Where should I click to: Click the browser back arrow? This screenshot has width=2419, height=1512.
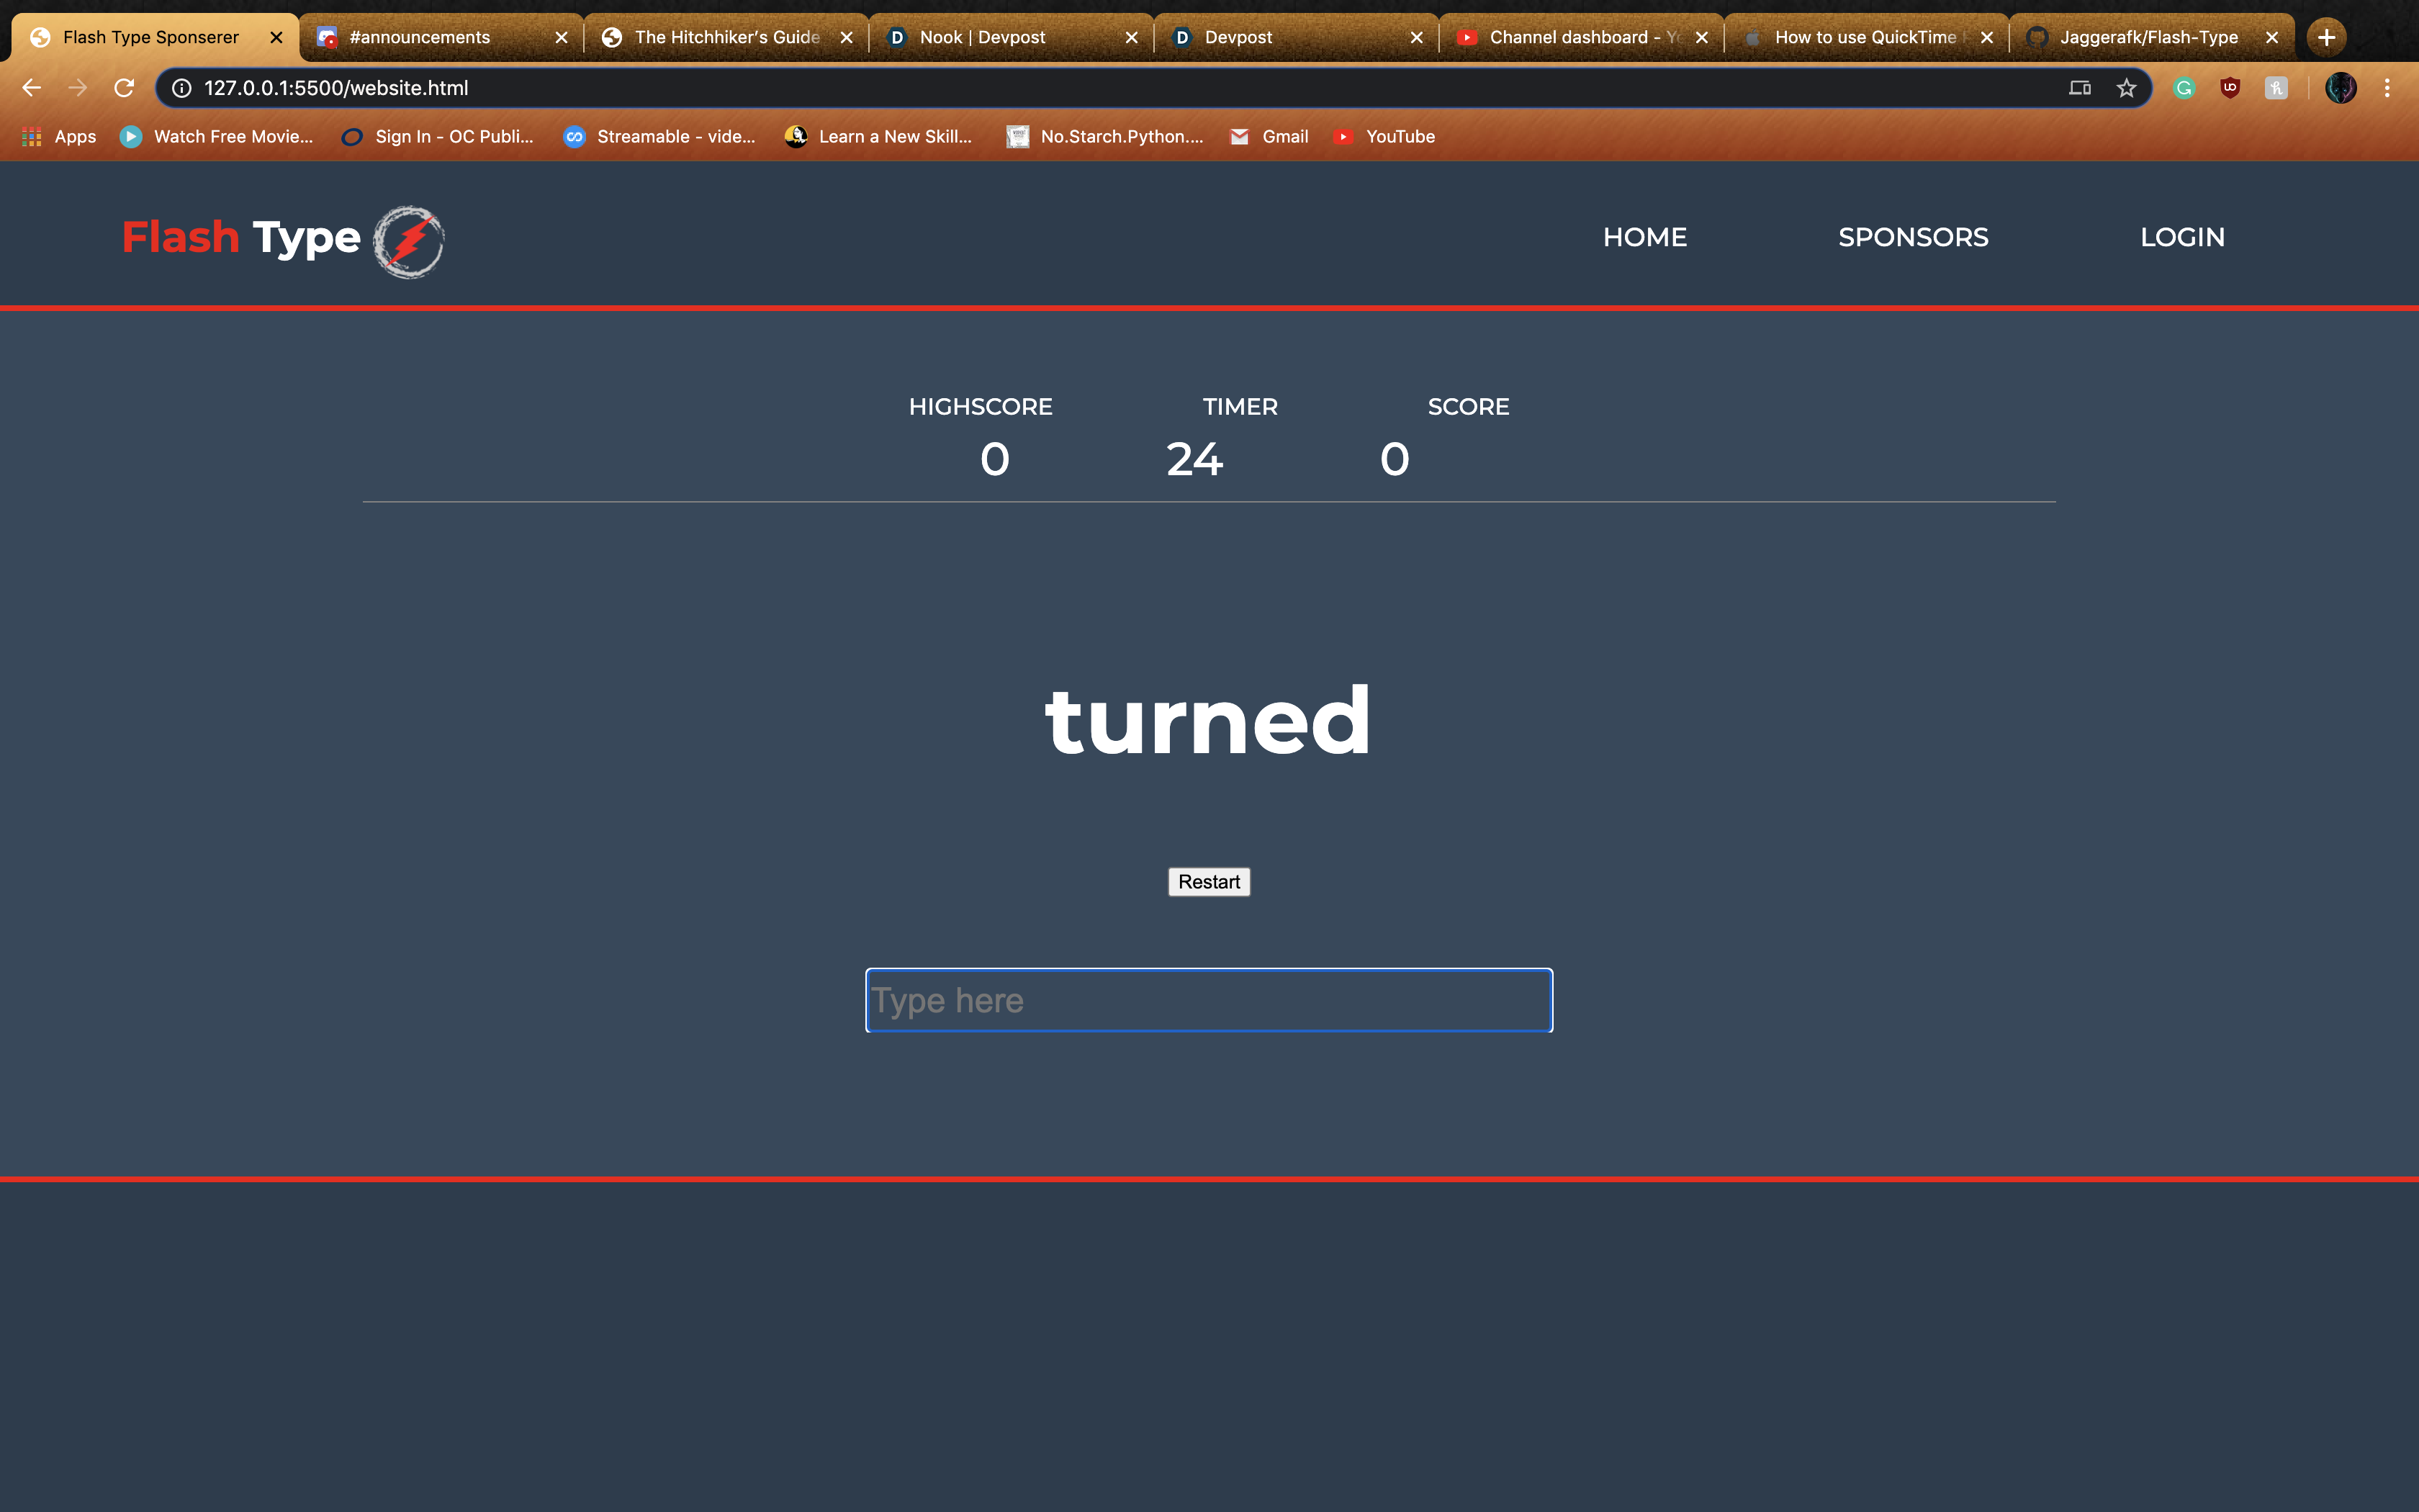coord(31,88)
